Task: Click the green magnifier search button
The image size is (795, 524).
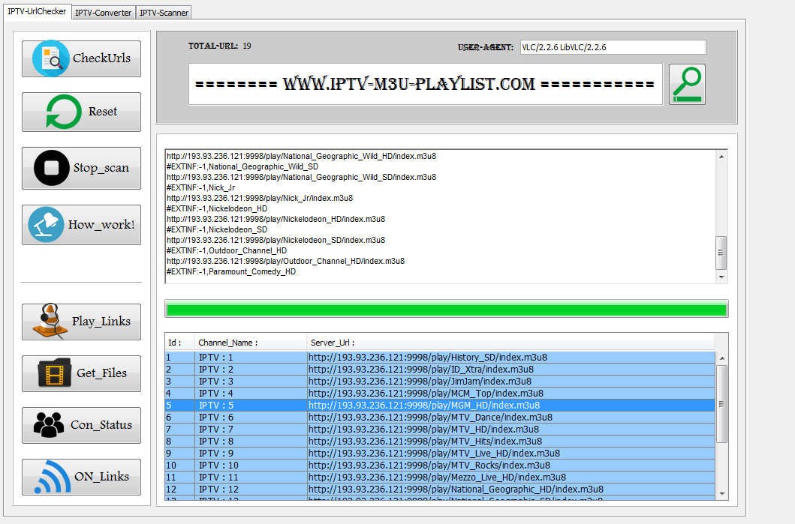Action: click(687, 84)
